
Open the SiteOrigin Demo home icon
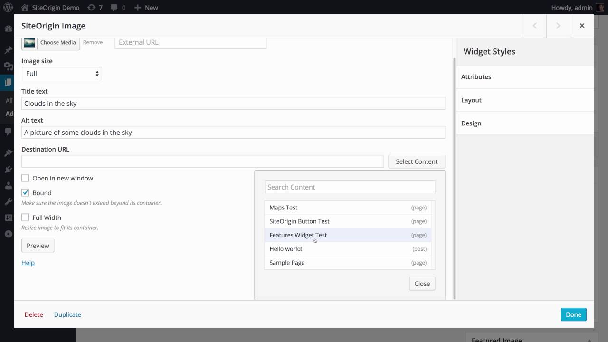(x=24, y=8)
